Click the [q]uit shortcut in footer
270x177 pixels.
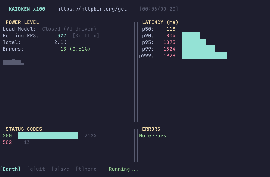(x=36, y=169)
